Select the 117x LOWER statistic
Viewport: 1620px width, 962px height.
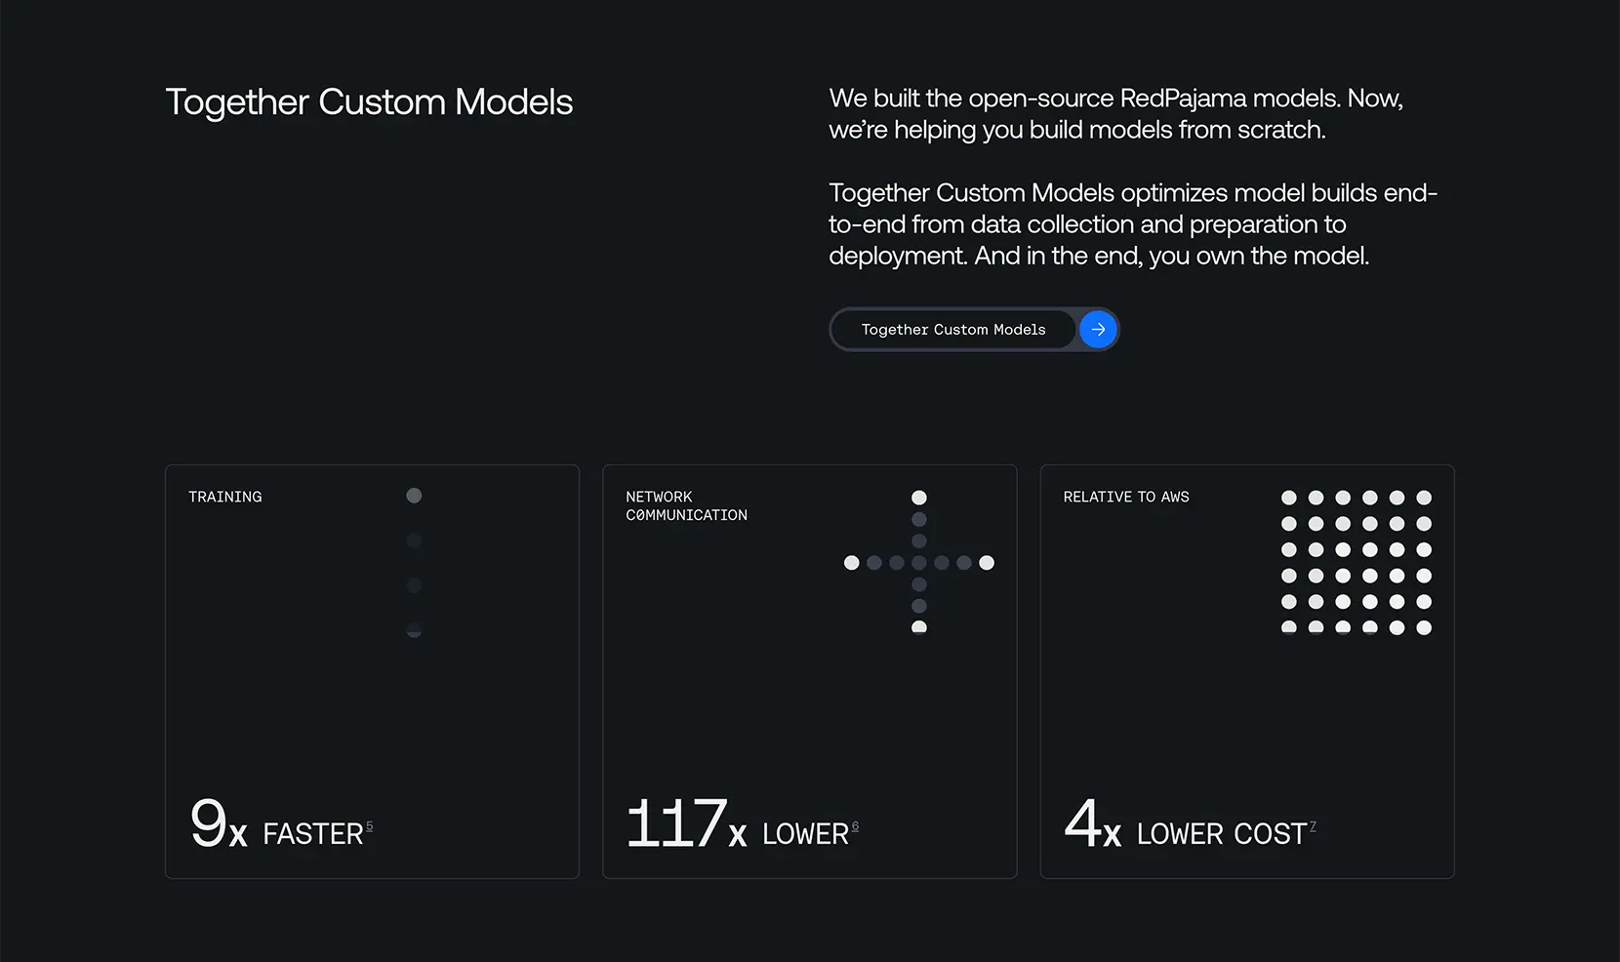coord(742,824)
